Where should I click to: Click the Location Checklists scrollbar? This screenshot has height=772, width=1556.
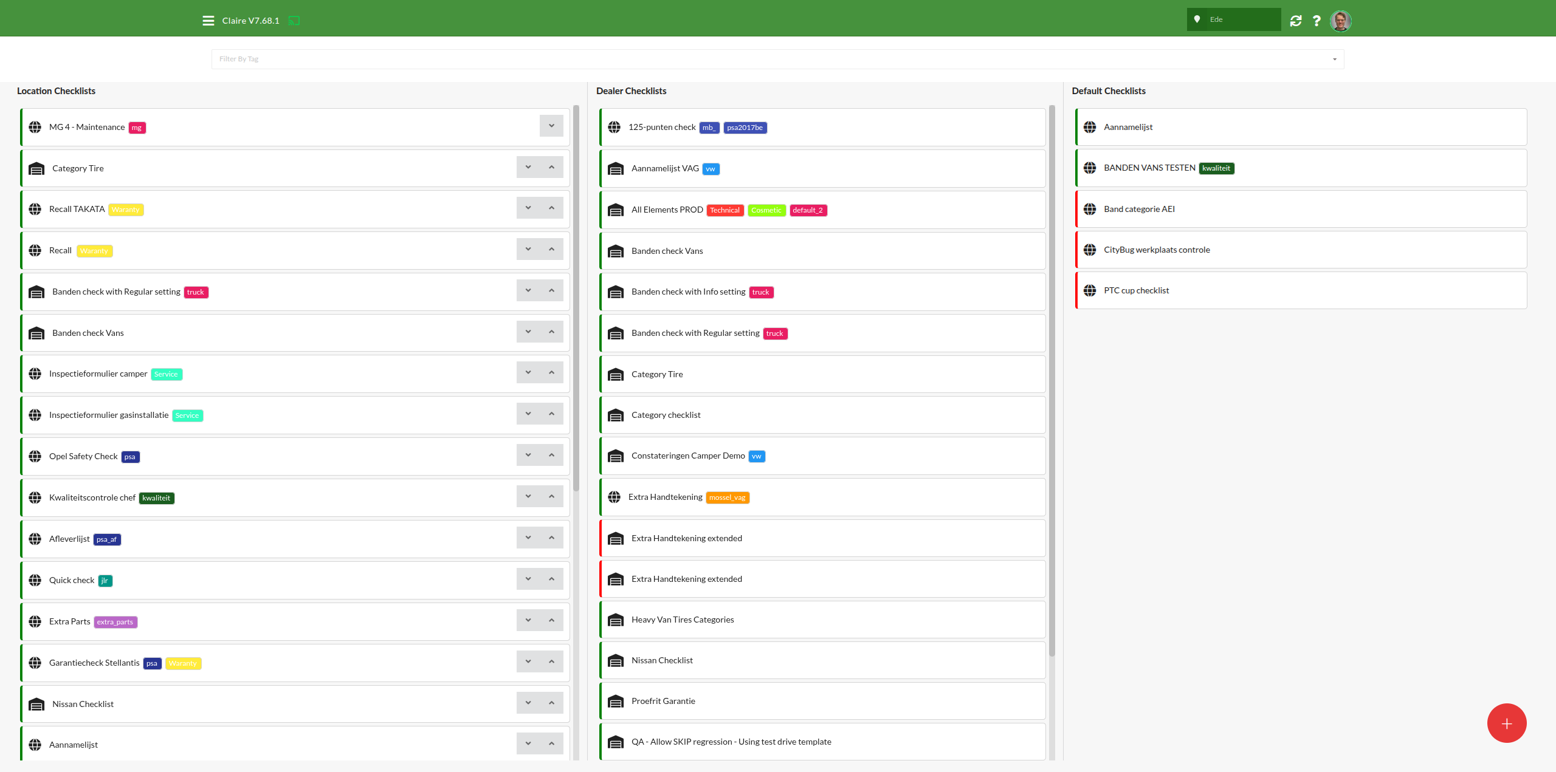[x=576, y=298]
